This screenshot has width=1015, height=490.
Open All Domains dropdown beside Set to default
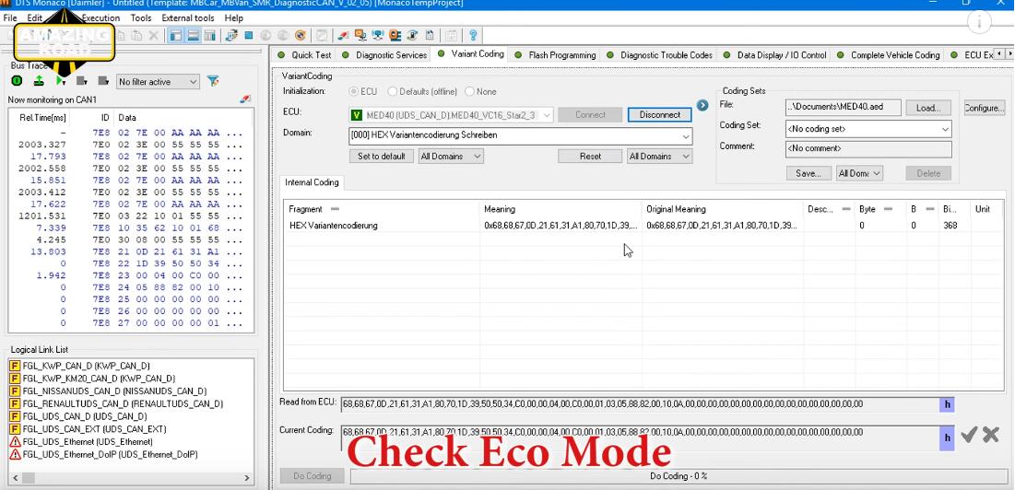click(451, 157)
